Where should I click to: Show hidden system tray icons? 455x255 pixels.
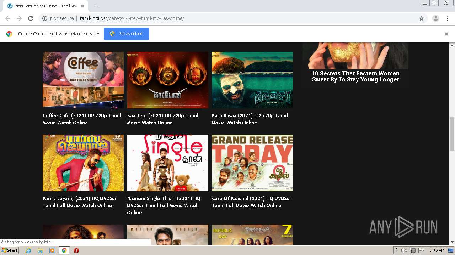click(x=396, y=250)
